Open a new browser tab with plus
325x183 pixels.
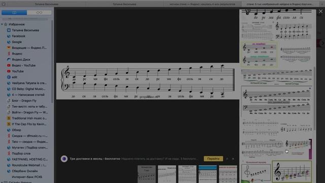coord(322,4)
